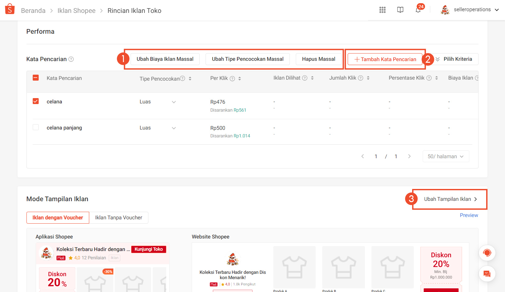Screen dimensions: 505x292
Task: Switch to the Iklan Tanpa Voucher tab
Action: pyautogui.click(x=119, y=217)
